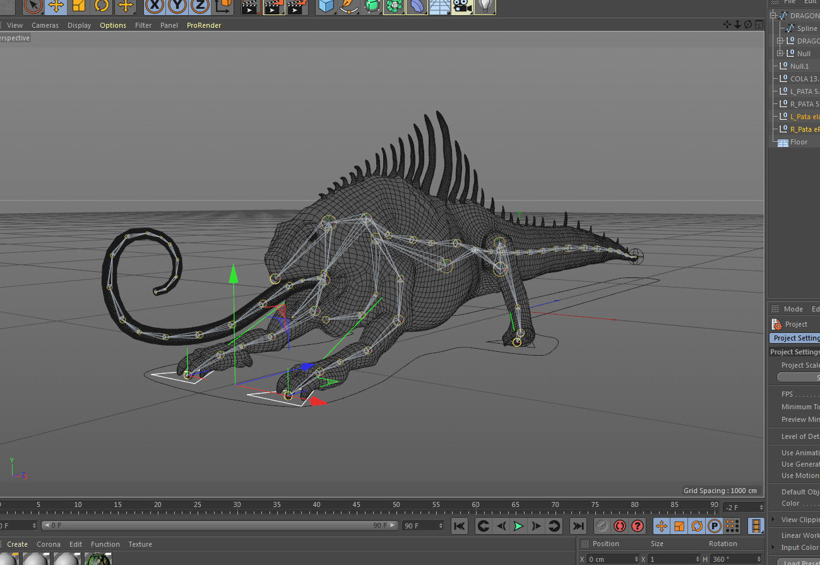The image size is (820, 565).
Task: Go to the end of animation
Action: [578, 526]
